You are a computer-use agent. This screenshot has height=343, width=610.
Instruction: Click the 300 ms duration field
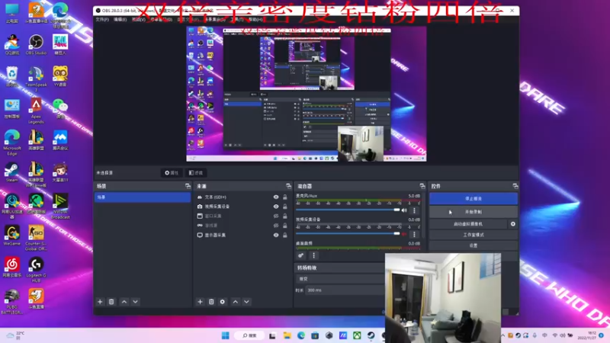click(x=345, y=290)
